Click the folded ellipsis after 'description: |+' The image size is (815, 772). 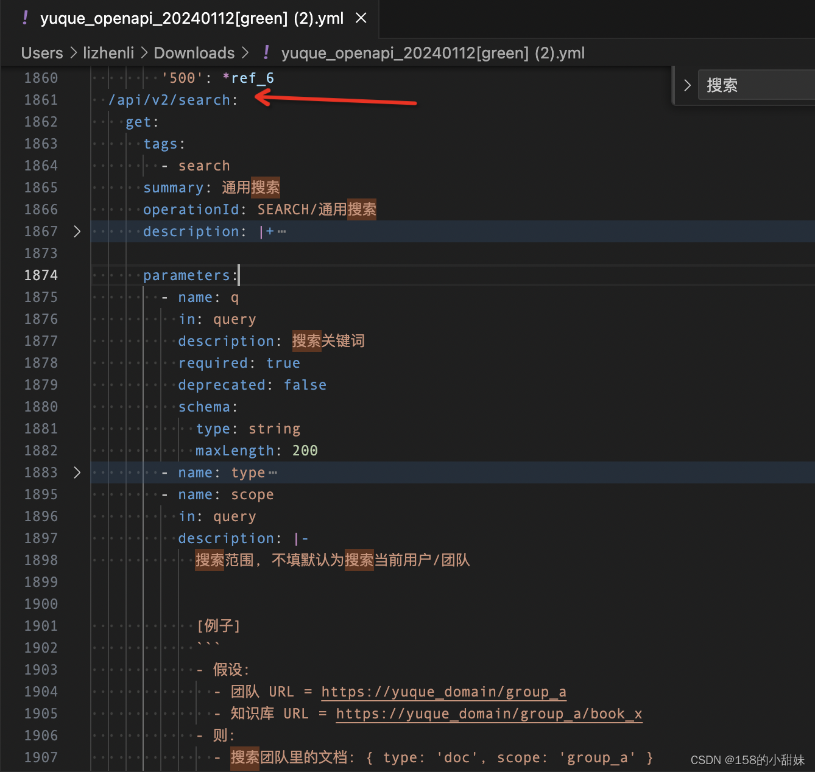[281, 231]
